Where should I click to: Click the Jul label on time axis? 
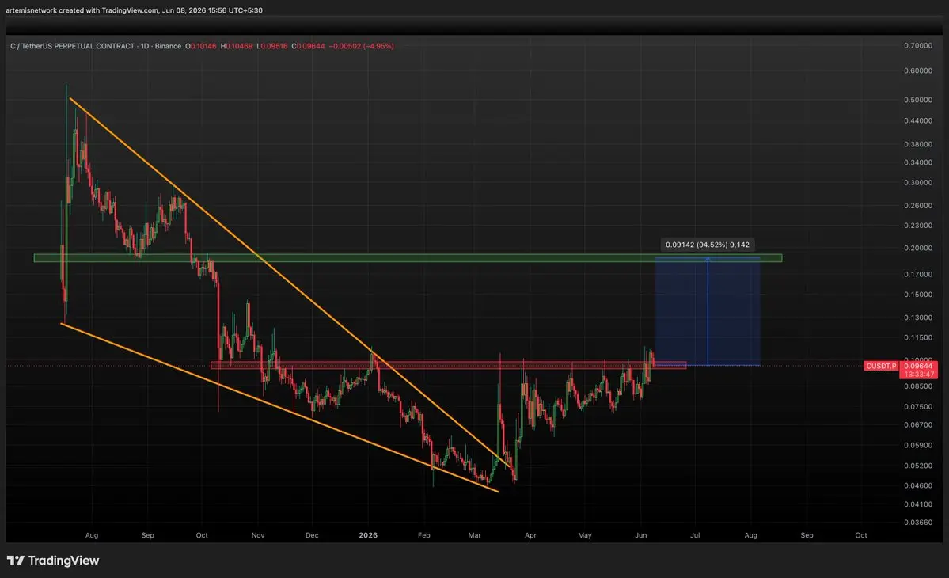coord(695,535)
